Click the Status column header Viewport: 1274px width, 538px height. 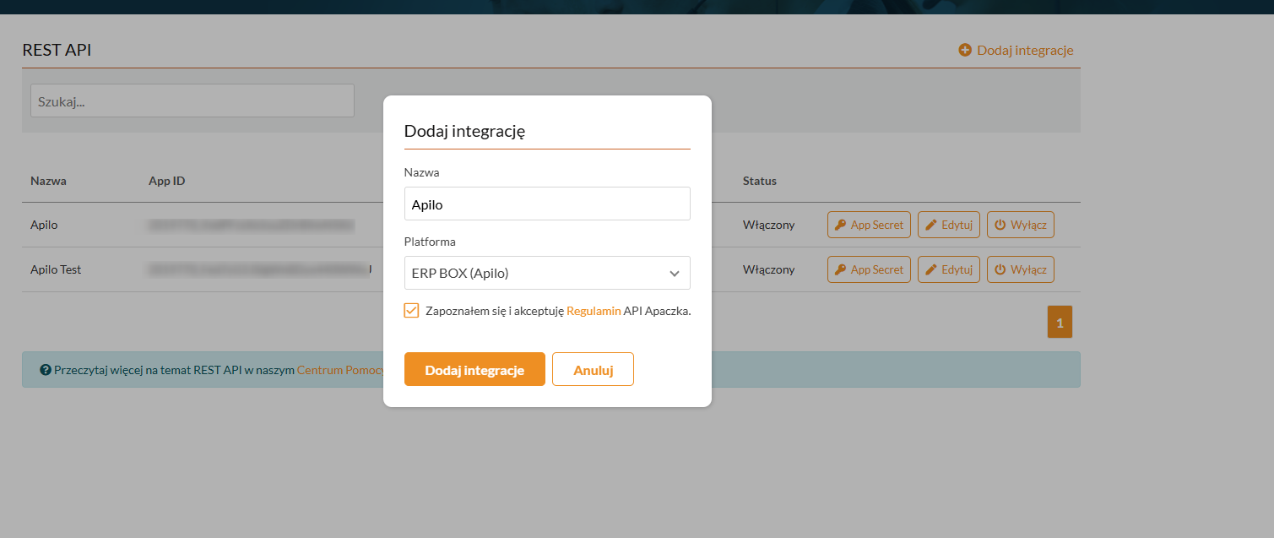[759, 181]
